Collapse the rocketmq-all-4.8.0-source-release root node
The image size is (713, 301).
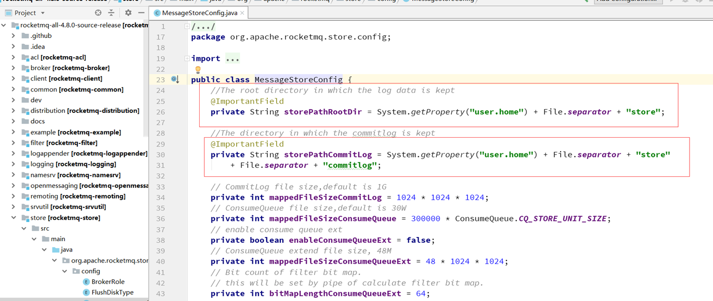click(x=4, y=25)
